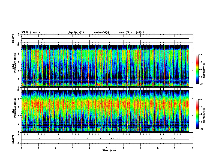216x166 pixels.
Task: Click the 'VLF Spectra' title text
Action: point(31,33)
